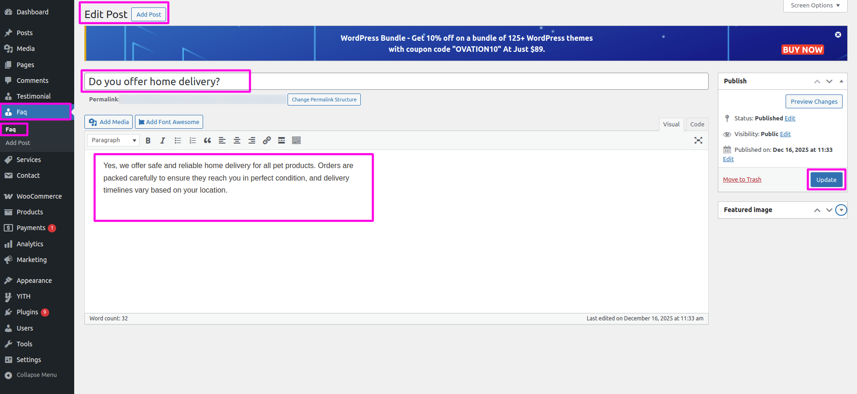The height and width of the screenshot is (394, 857).
Task: Add a blockquote to content
Action: 207,141
